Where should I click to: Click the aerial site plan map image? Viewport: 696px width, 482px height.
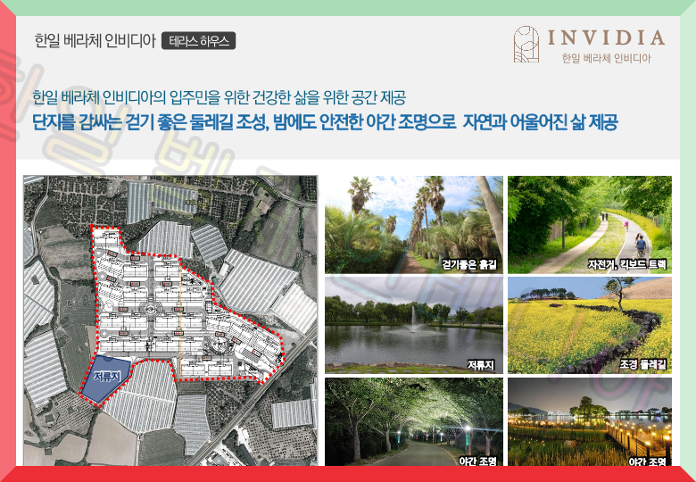pyautogui.click(x=170, y=320)
